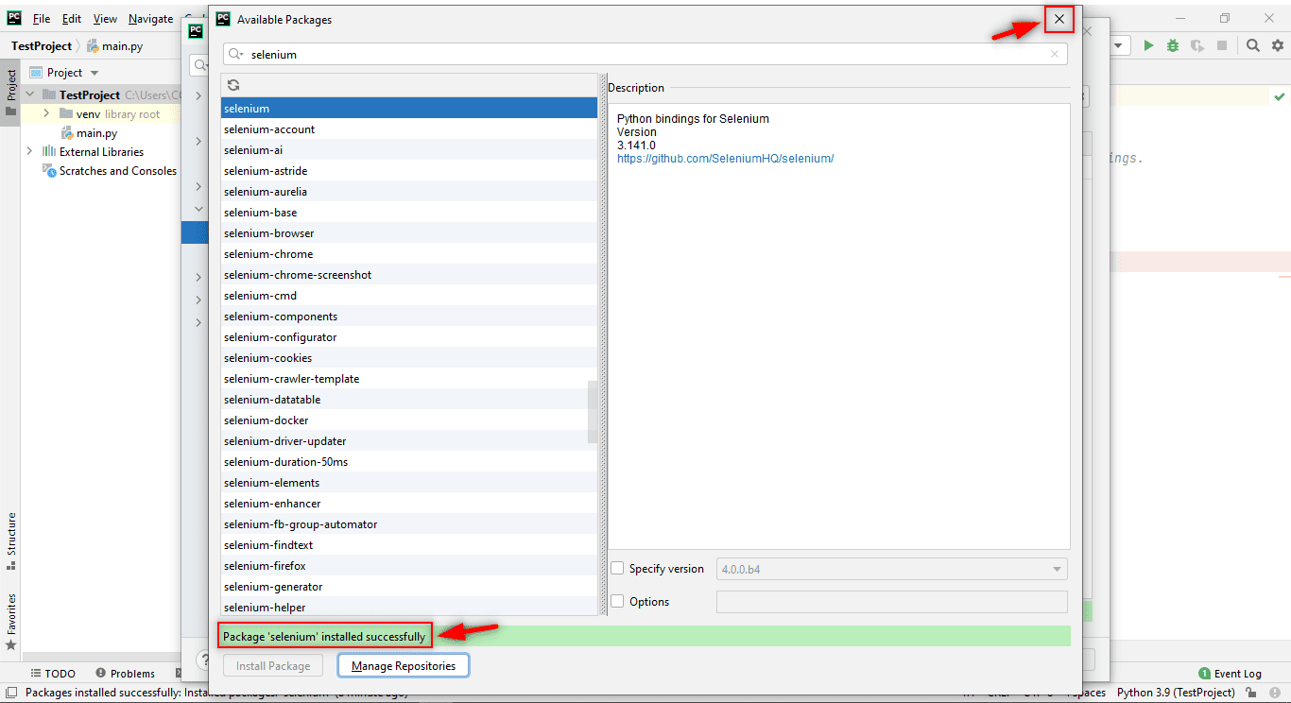
Task: Open Search Everywhere magnifier icon
Action: [x=1252, y=45]
